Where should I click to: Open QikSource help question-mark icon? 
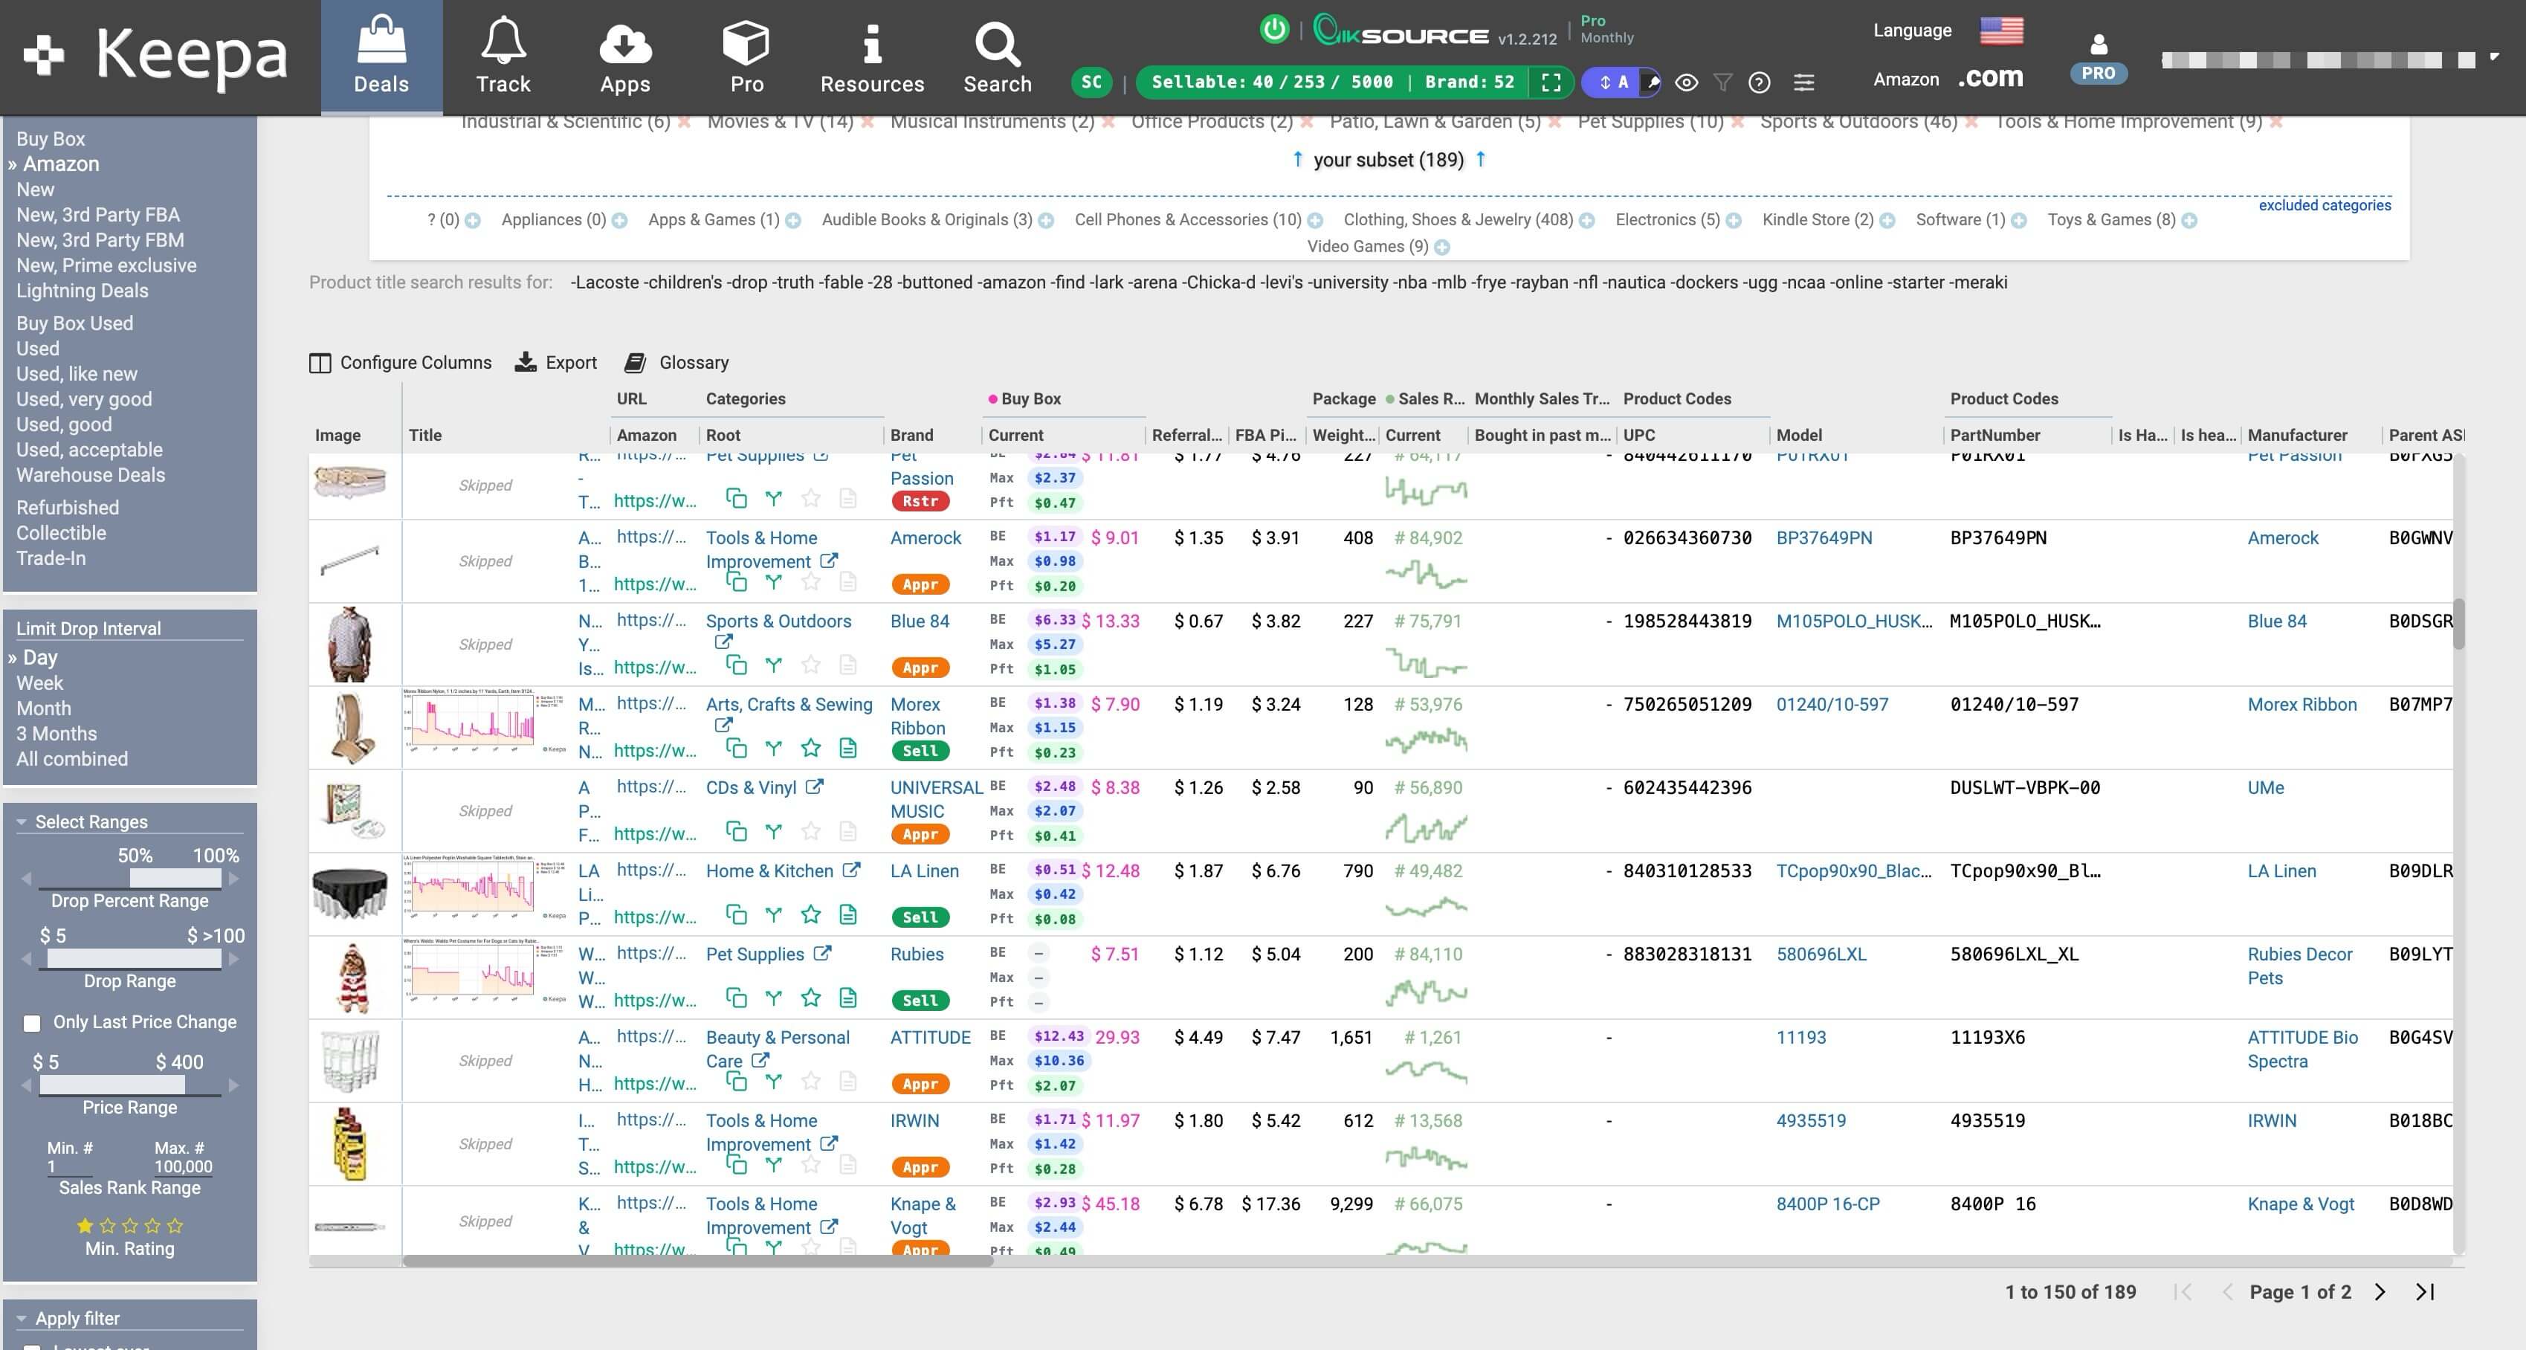pos(1759,83)
